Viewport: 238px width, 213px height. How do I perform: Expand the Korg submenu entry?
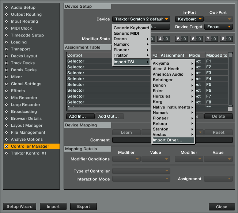click(173, 102)
